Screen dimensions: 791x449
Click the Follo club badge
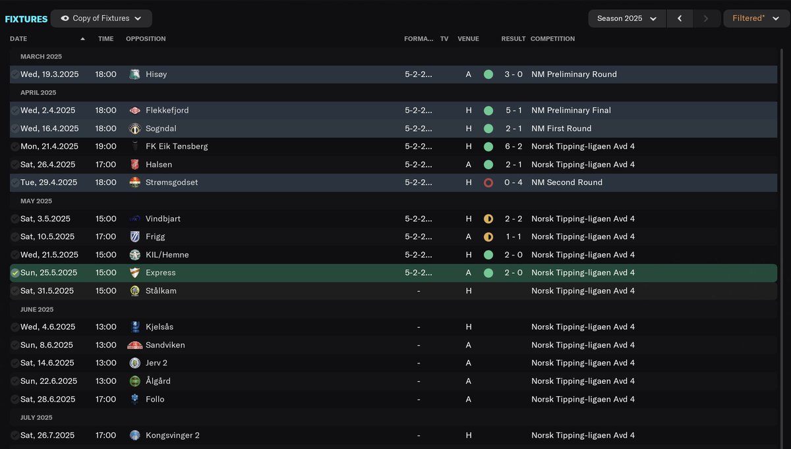point(135,399)
